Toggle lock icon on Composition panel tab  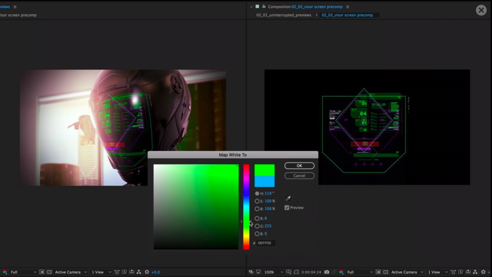[263, 6]
